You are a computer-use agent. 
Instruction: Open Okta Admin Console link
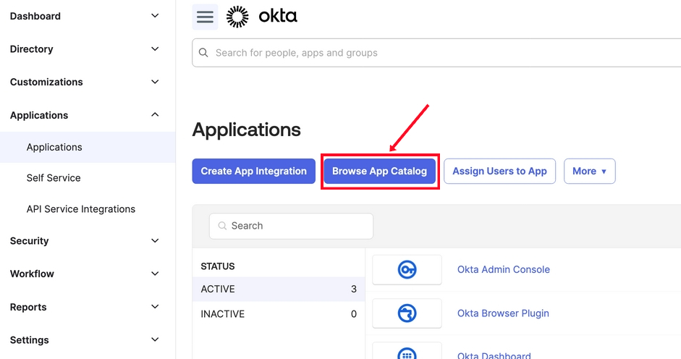coord(504,269)
